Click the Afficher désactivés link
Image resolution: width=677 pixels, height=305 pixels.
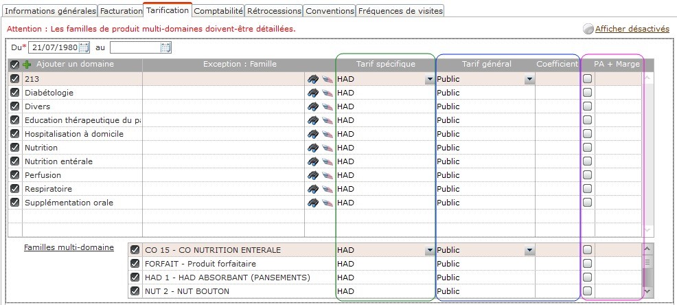pos(632,29)
